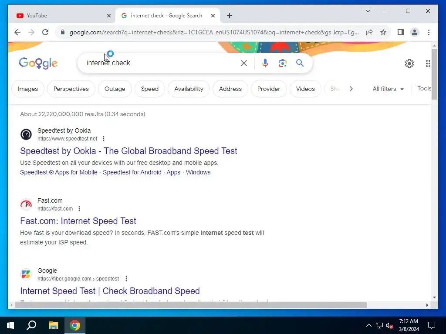The width and height of the screenshot is (446, 334).
Task: Select the Images filter chip
Action: pyautogui.click(x=27, y=89)
